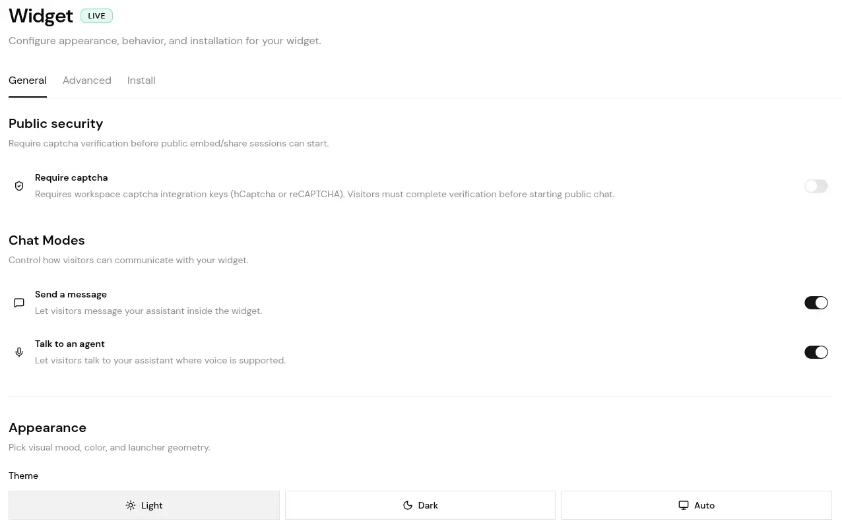Screen dimensions: 842x527
Task: Click the Require captcha label text
Action: coord(71,177)
